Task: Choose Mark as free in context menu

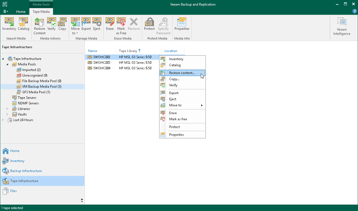Action: (x=183, y=119)
